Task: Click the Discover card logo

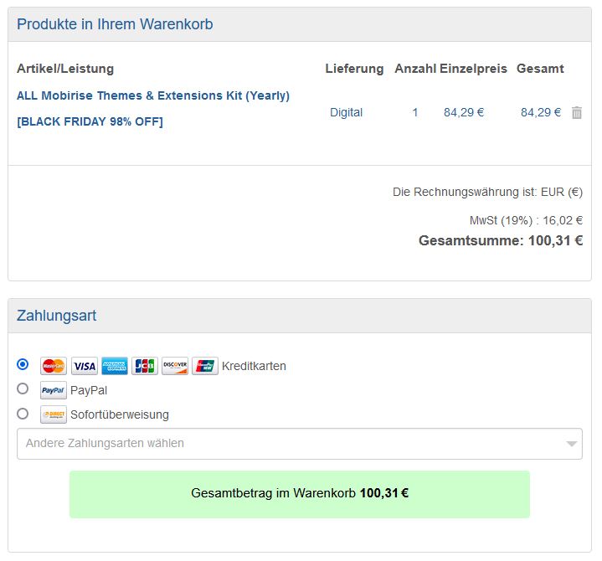Action: tap(175, 366)
